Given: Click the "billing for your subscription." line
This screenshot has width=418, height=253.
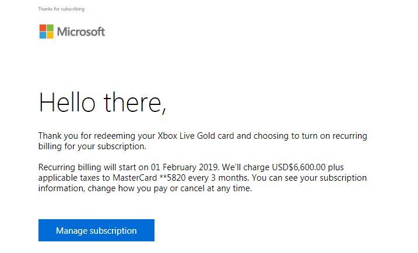Looking at the screenshot, I should pyautogui.click(x=92, y=146).
